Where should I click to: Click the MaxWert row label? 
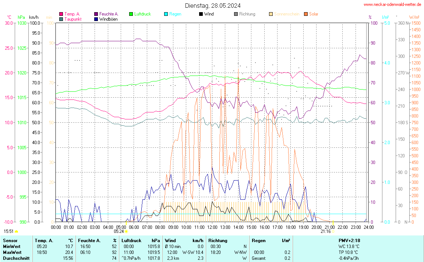coord(12,252)
